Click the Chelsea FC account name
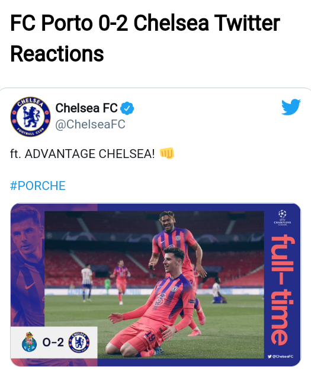 click(86, 108)
